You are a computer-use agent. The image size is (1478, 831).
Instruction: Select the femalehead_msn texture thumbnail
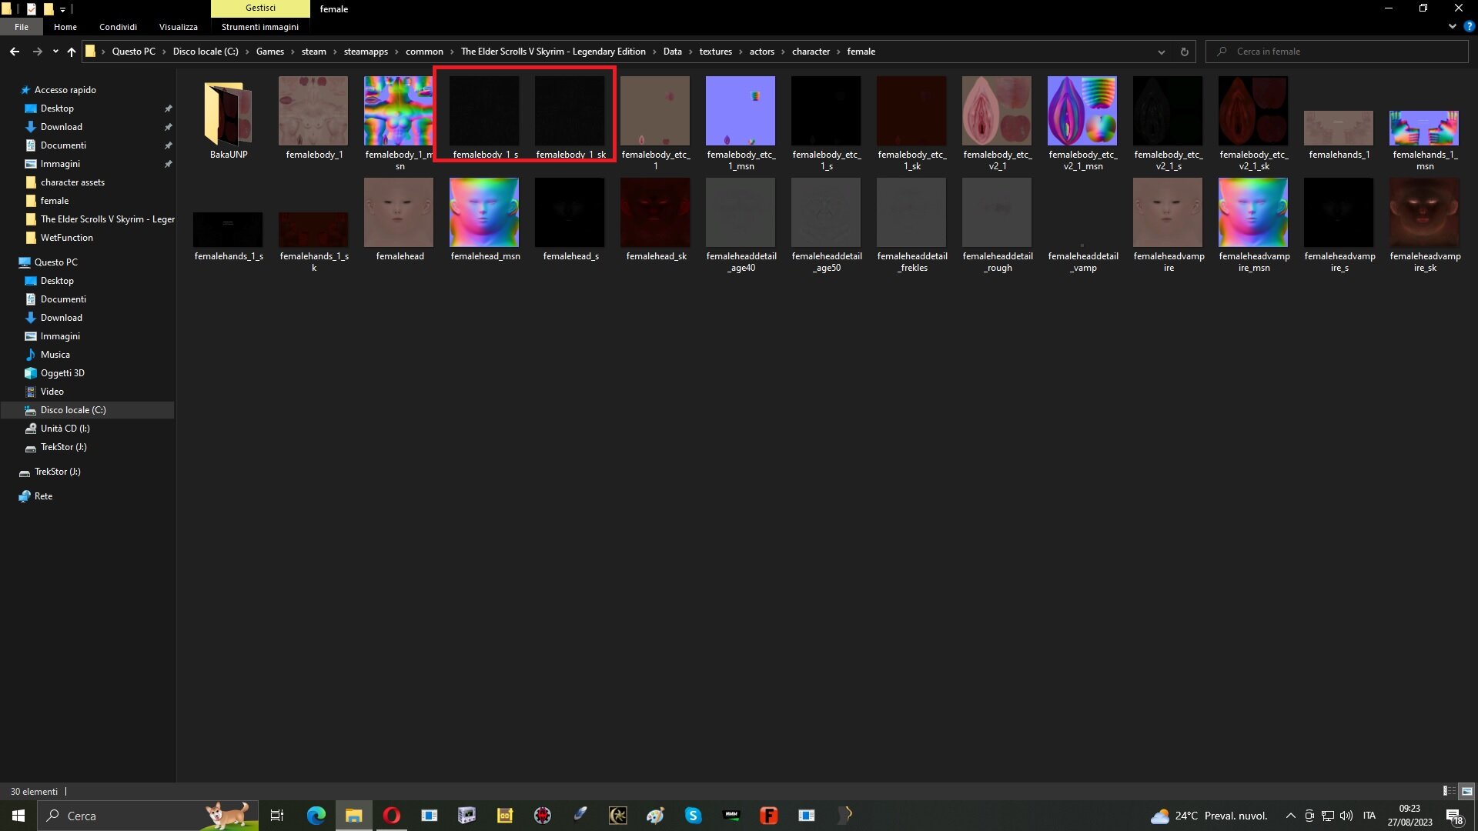pyautogui.click(x=484, y=213)
